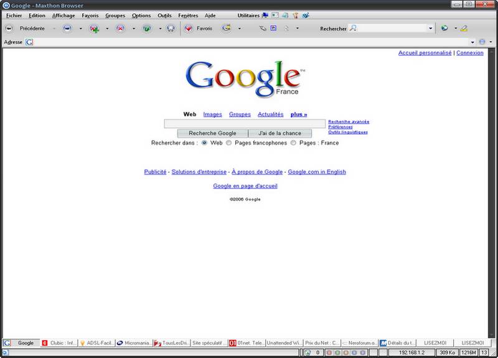Click the second icon after Utilitaires label
The image size is (498, 358).
pos(275,15)
